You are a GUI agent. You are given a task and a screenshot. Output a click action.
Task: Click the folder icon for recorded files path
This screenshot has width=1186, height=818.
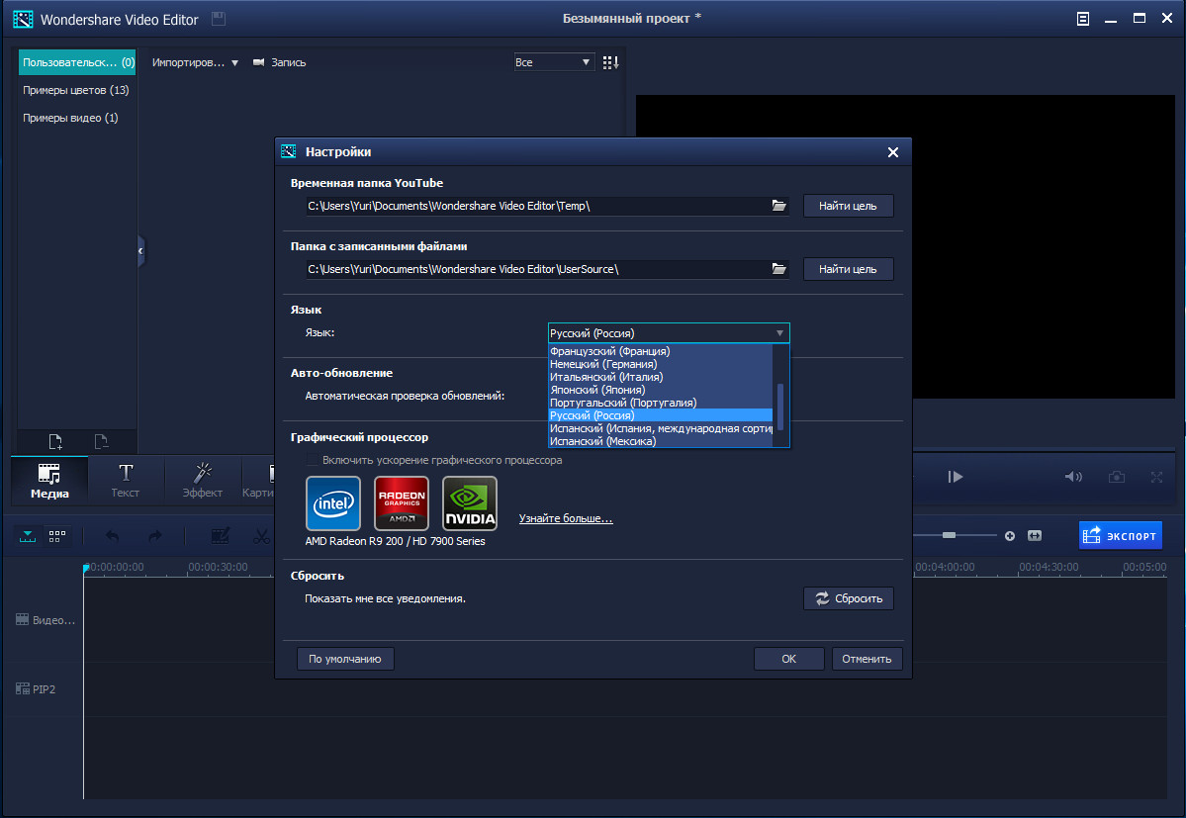point(778,269)
